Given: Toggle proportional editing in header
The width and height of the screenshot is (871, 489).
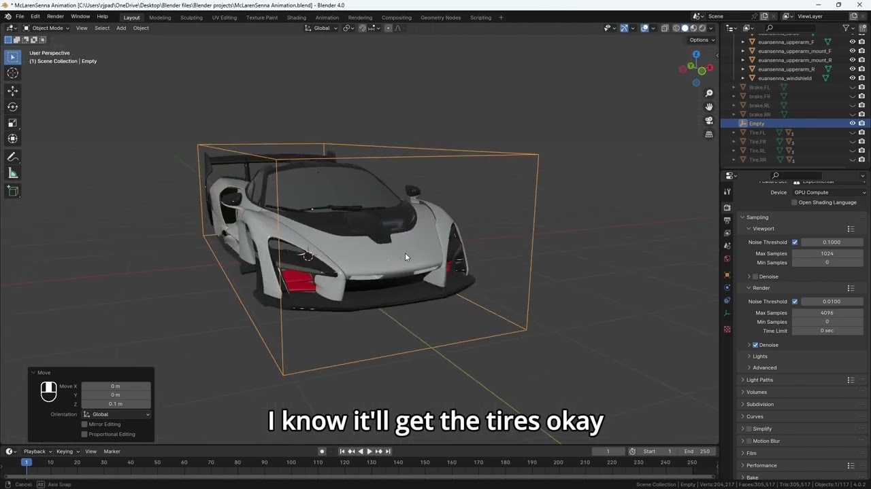Looking at the screenshot, I should pos(388,28).
